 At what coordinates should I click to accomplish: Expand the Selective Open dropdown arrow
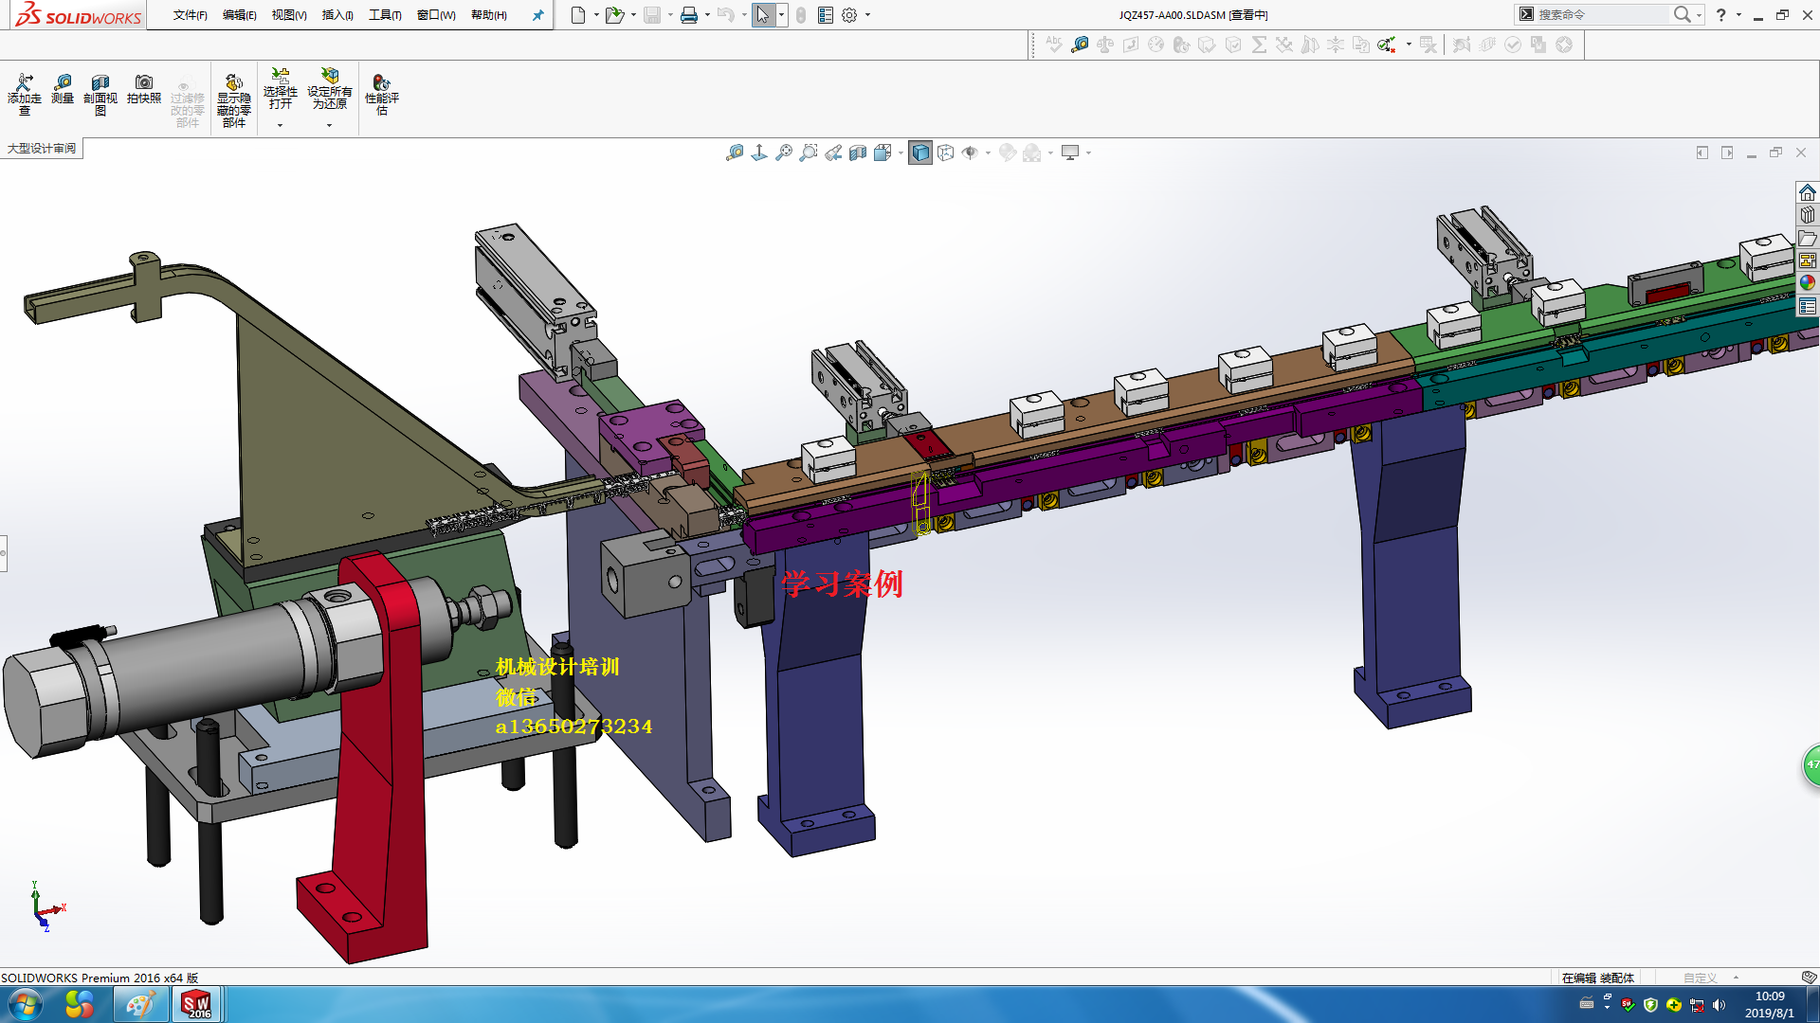click(x=280, y=125)
